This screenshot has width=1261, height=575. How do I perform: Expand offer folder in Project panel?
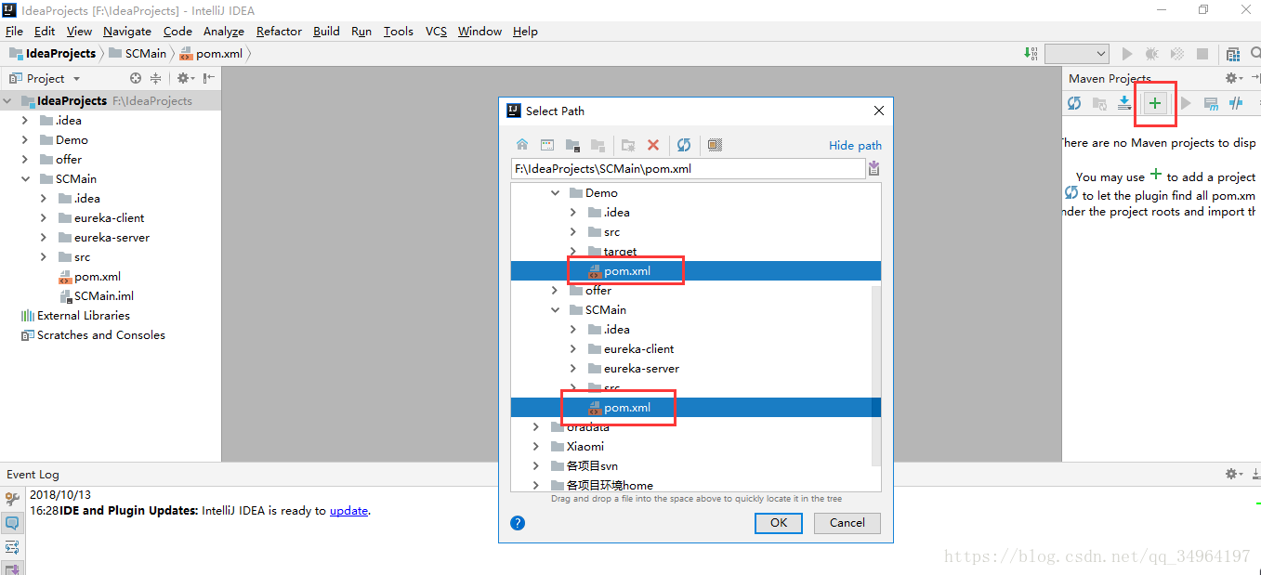[x=25, y=159]
